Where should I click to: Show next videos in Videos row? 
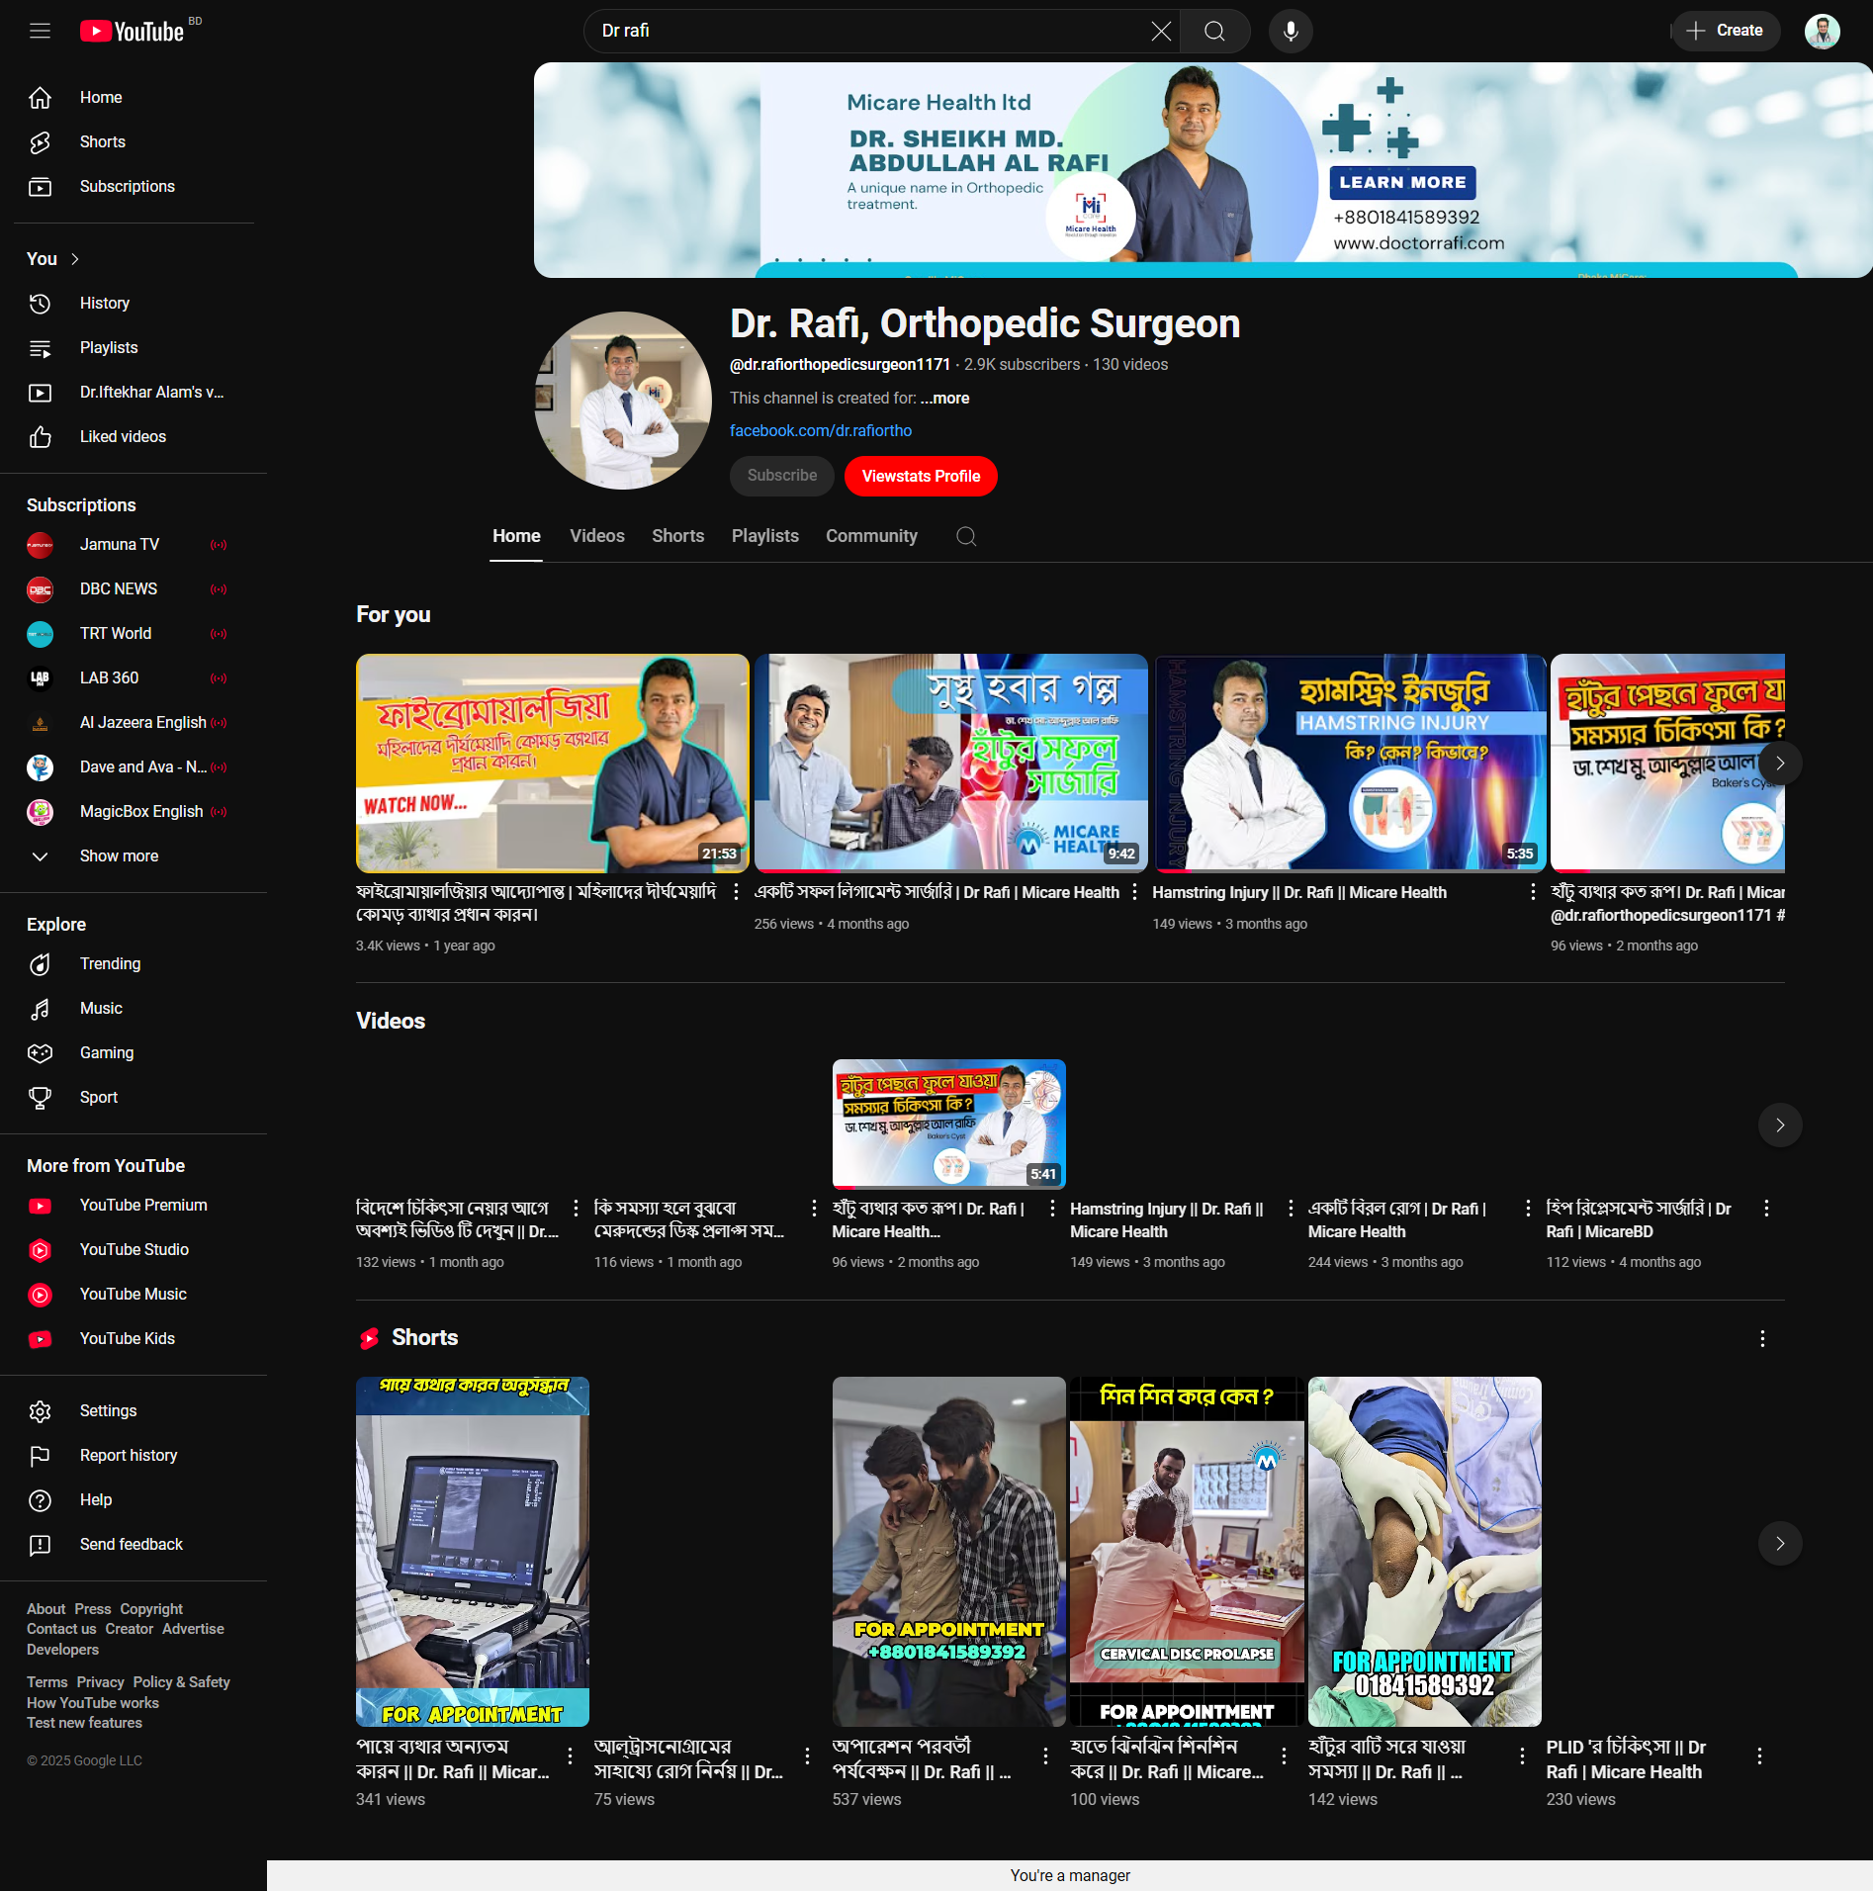(1780, 1126)
